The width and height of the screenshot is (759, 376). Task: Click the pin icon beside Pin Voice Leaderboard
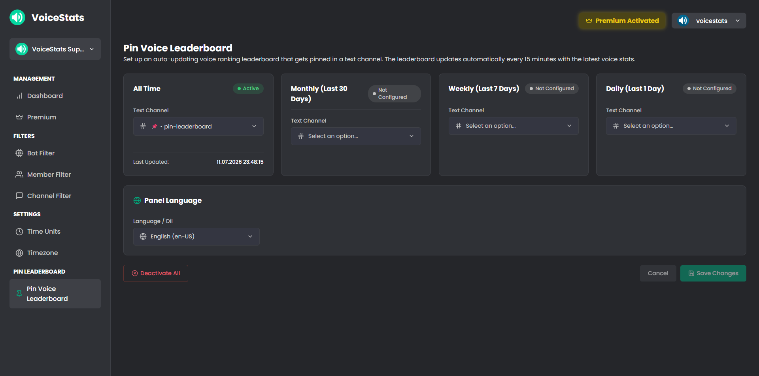click(19, 294)
